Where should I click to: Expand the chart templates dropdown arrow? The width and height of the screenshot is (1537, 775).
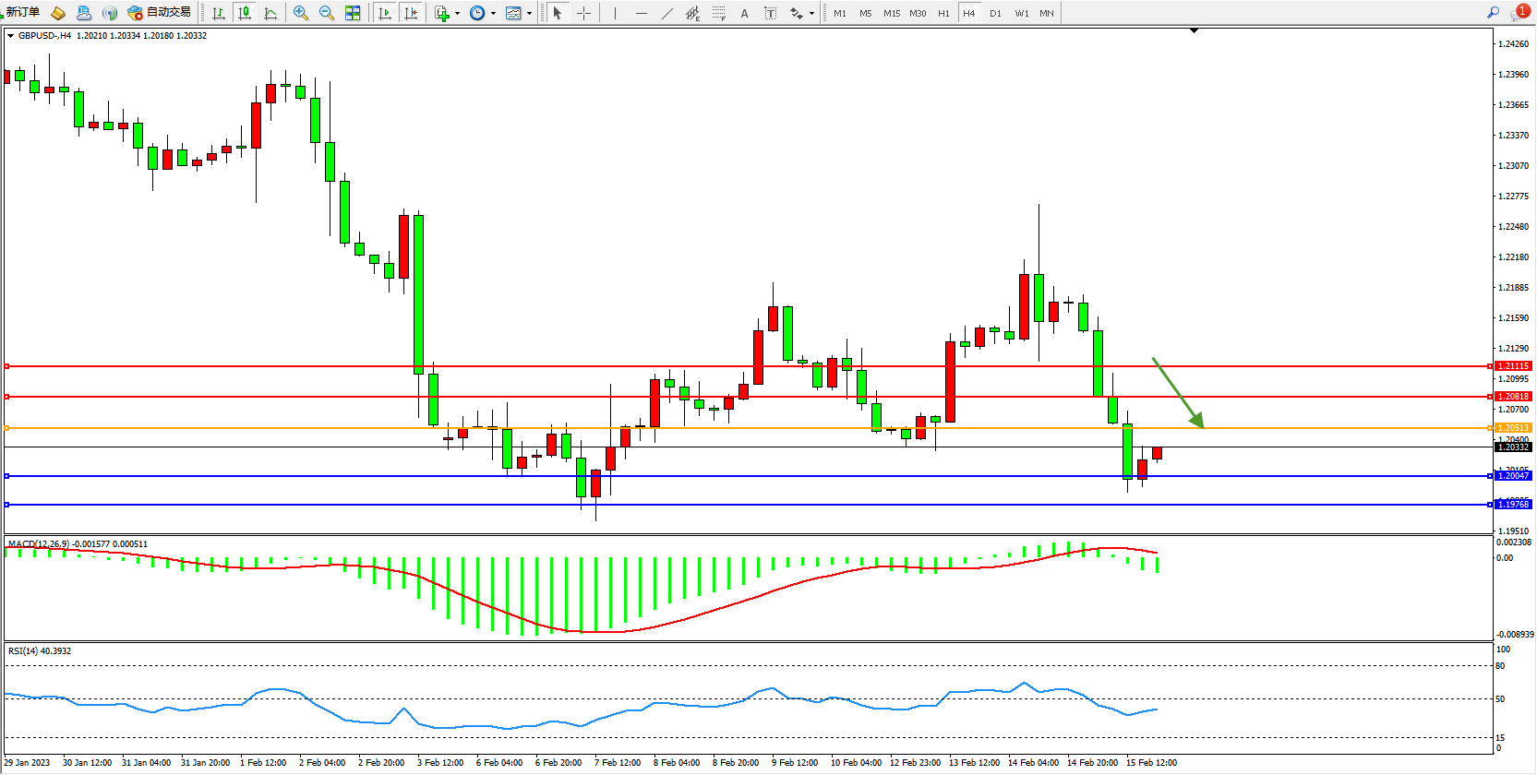pos(529,13)
